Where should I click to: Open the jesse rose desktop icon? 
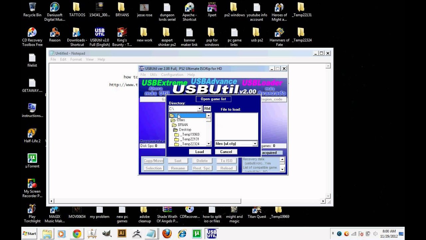click(x=144, y=10)
